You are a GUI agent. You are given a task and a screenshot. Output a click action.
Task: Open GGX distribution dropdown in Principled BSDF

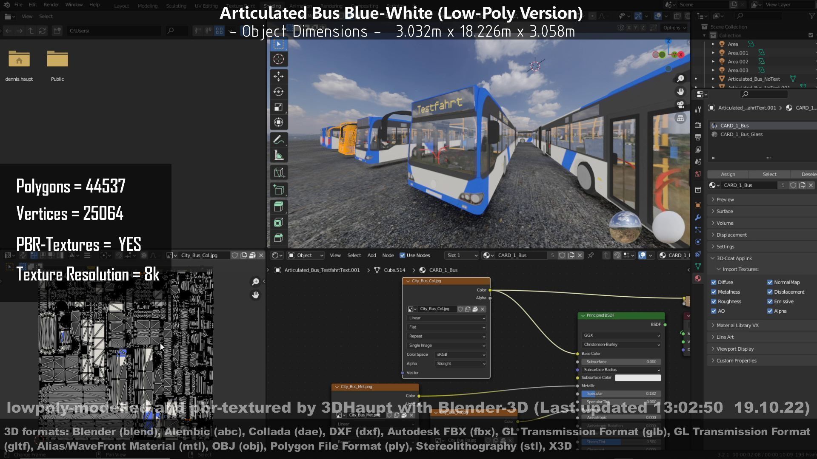[x=621, y=335]
